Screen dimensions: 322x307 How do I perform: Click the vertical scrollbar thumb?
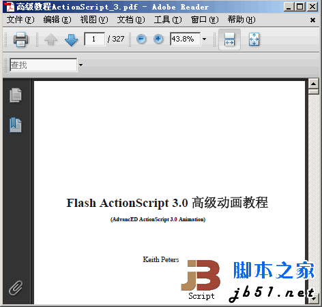314,92
